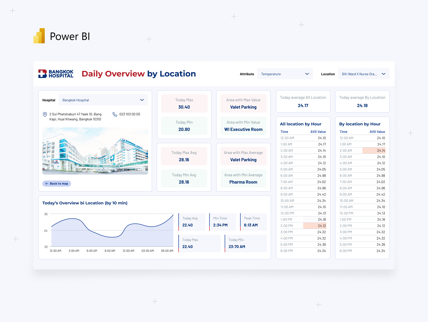
Task: Click the phone number 023 103 00 00
Action: pos(129,114)
